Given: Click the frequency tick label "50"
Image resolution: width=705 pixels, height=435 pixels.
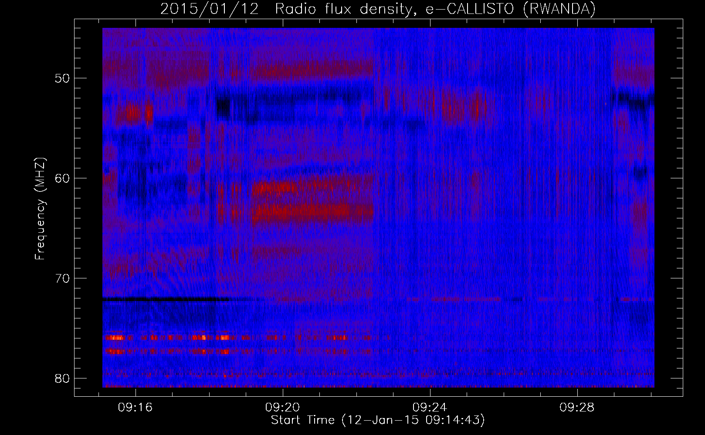Looking at the screenshot, I should click(x=63, y=78).
